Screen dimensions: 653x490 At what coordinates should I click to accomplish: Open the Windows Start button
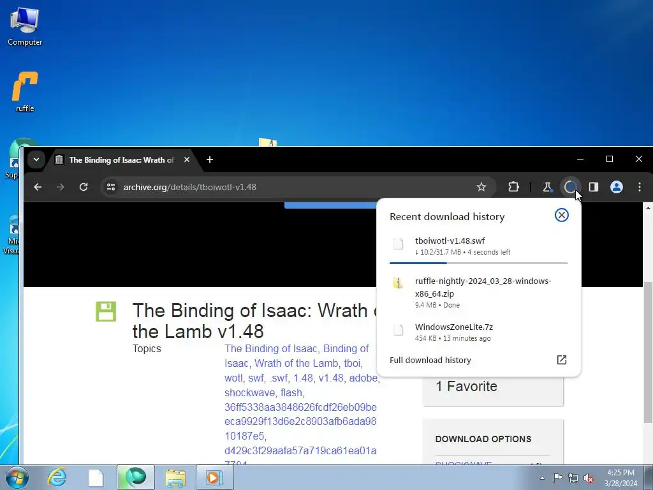tap(17, 477)
